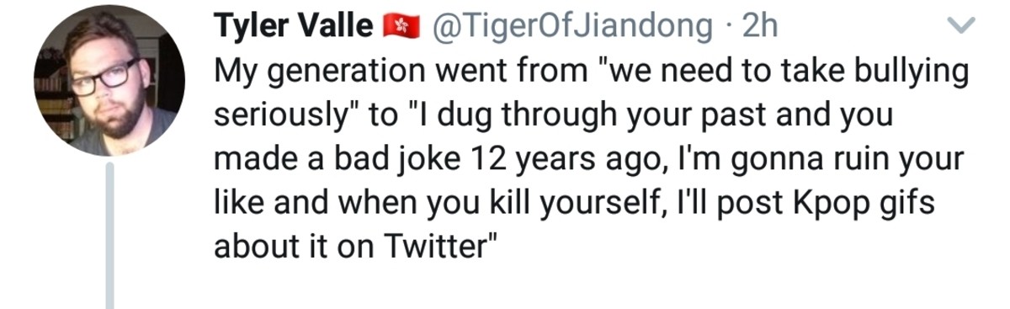Click Tyler Valle's round profile picture
Image resolution: width=1010 pixels, height=309 pixels.
coord(109,81)
